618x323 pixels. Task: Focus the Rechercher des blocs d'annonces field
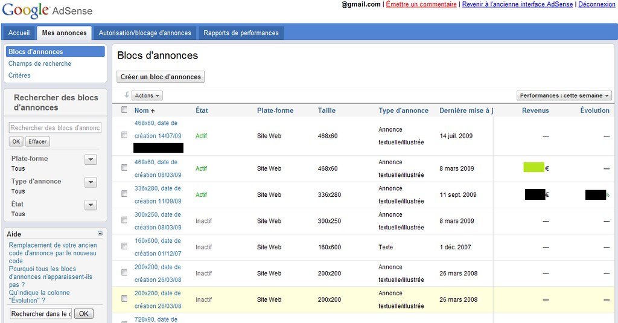pyautogui.click(x=55, y=128)
